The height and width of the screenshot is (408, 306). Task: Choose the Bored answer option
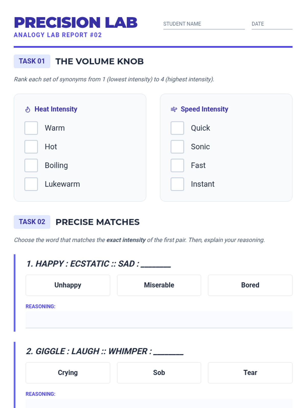point(250,285)
